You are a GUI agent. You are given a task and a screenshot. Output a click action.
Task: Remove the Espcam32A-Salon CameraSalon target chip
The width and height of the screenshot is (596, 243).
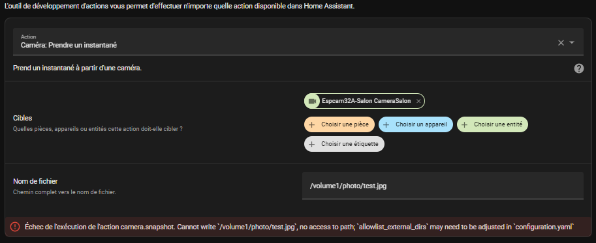418,101
